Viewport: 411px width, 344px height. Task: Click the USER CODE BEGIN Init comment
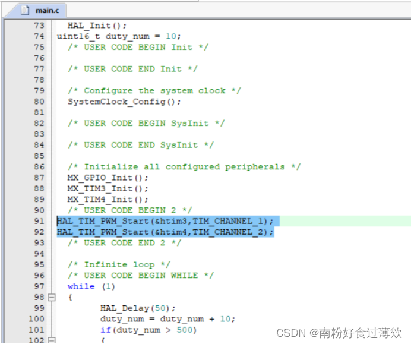pos(138,48)
